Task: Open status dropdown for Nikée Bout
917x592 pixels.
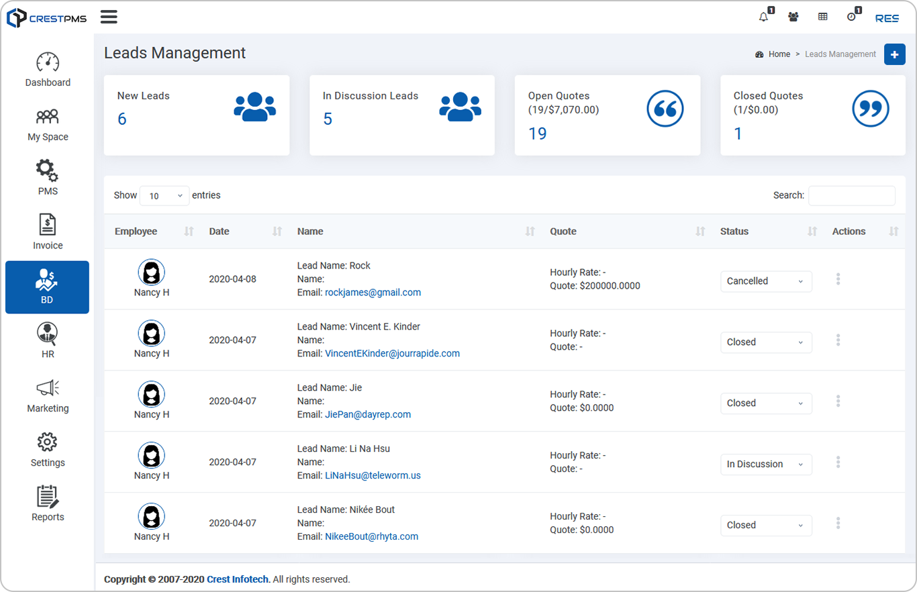Action: tap(766, 526)
